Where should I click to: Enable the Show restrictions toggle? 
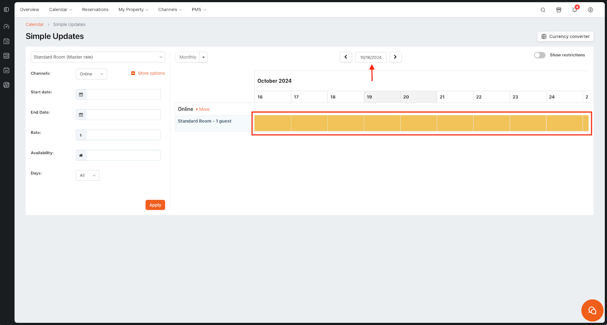click(539, 55)
